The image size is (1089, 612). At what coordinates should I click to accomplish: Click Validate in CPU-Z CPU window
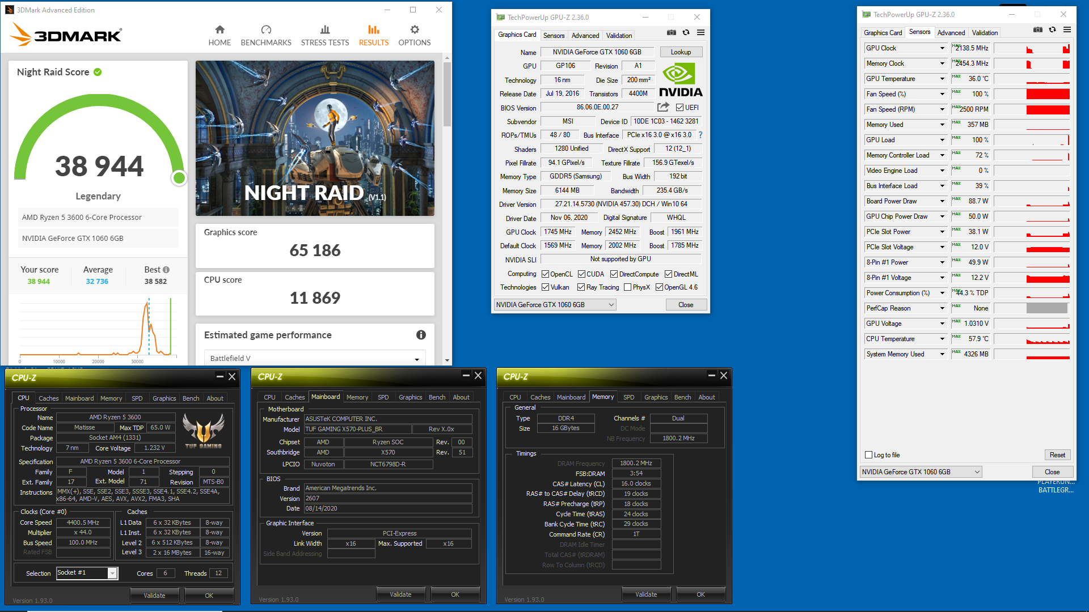pos(154,596)
